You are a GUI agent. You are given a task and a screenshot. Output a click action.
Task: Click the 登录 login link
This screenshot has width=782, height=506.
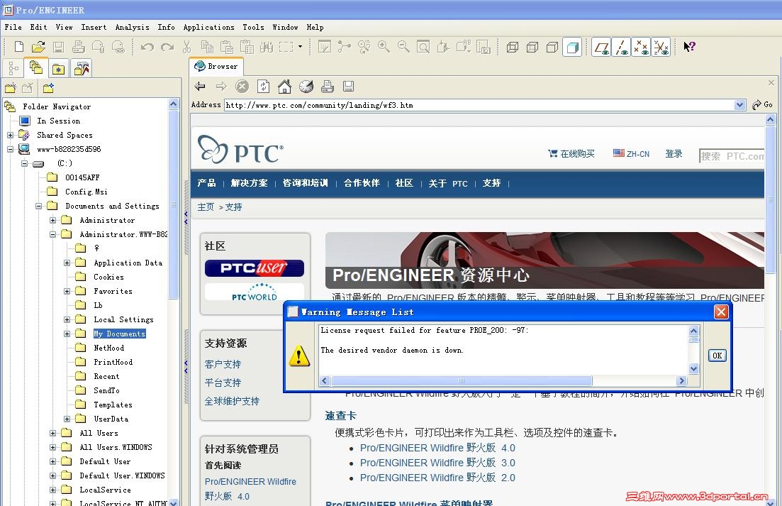pos(674,154)
